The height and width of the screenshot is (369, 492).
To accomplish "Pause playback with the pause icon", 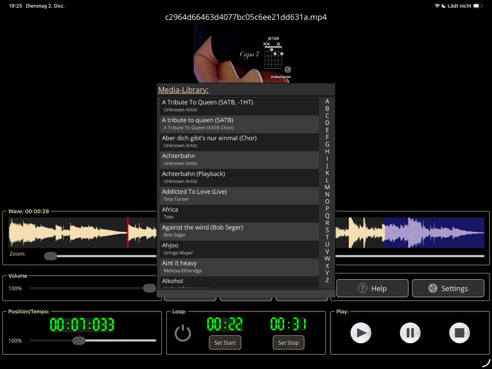I will [x=410, y=332].
